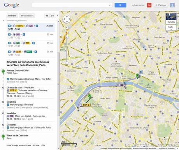Switch to the Itinéraire tab
The height and width of the screenshot is (150, 179).
[x=12, y=16]
